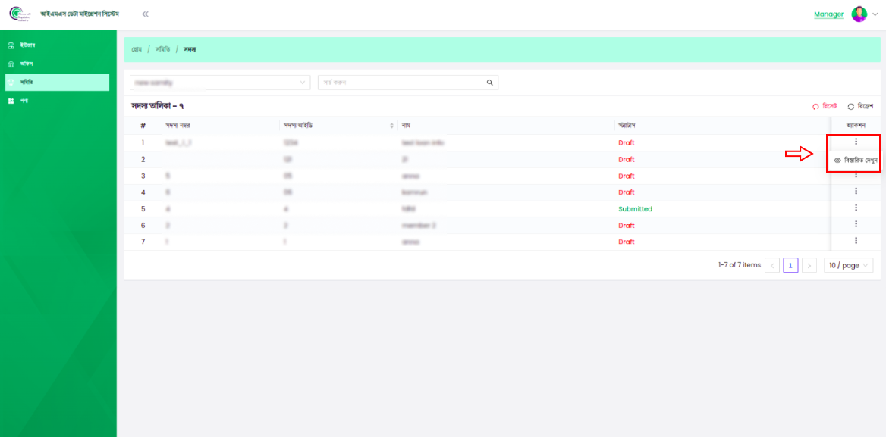Open the three-dot action menu for Submitted row
Viewport: 886px width, 437px height.
[856, 208]
